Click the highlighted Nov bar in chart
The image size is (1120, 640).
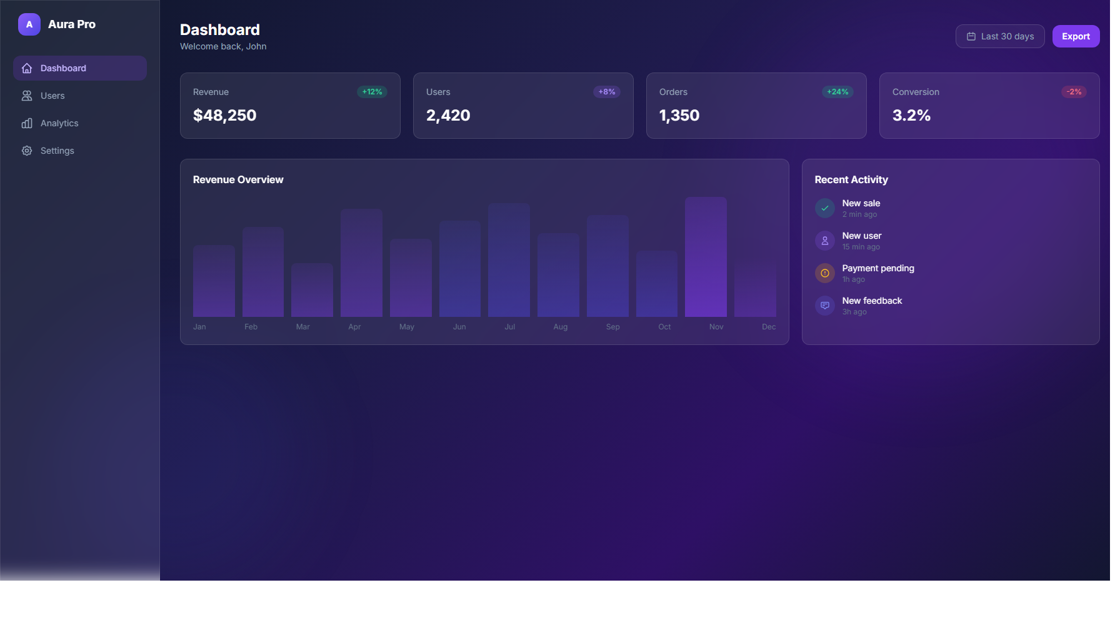click(706, 257)
